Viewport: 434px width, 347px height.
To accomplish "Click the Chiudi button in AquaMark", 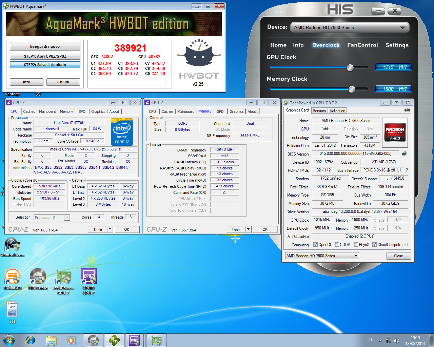I will click(63, 82).
